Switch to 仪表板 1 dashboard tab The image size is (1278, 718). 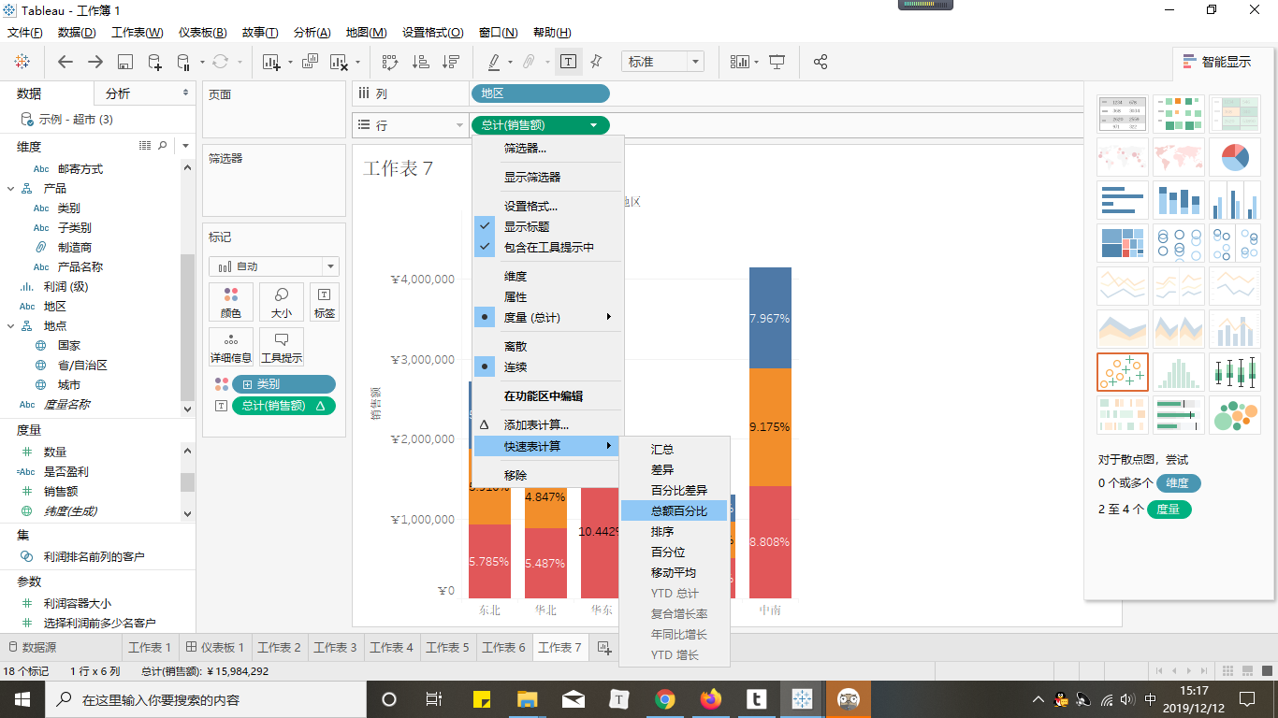point(215,647)
